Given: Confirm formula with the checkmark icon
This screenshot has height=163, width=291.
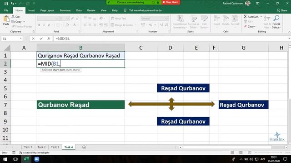Looking at the screenshot, I should point(41,38).
